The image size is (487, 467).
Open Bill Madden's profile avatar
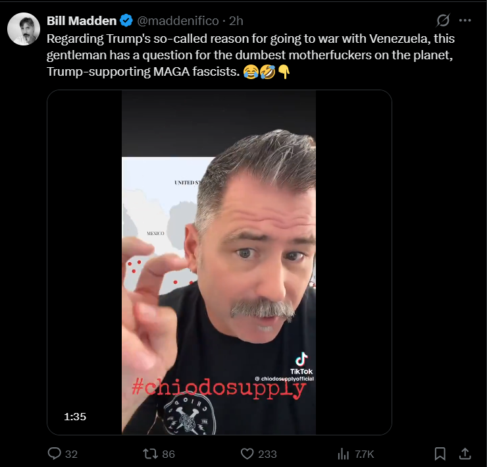[24, 29]
